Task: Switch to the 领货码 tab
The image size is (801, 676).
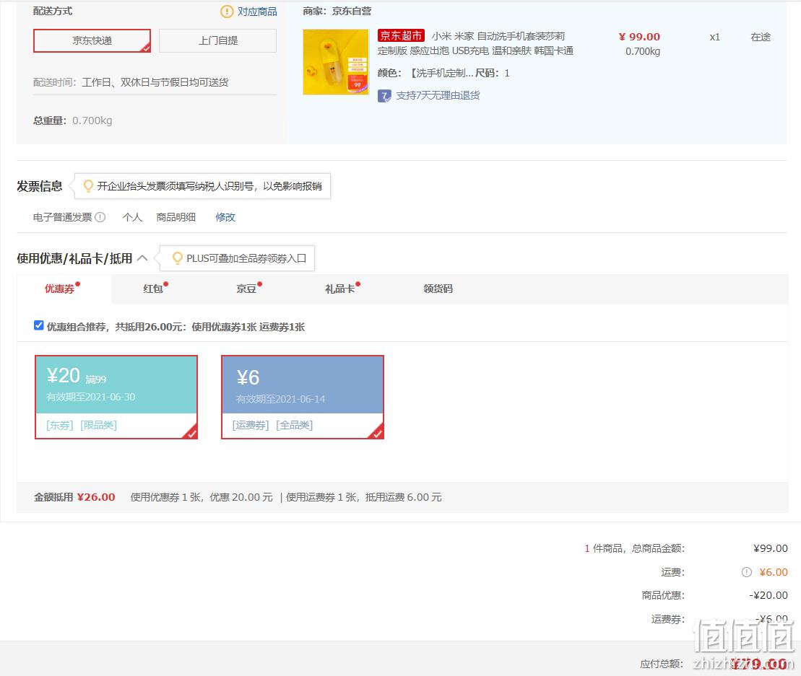Action: 438,289
